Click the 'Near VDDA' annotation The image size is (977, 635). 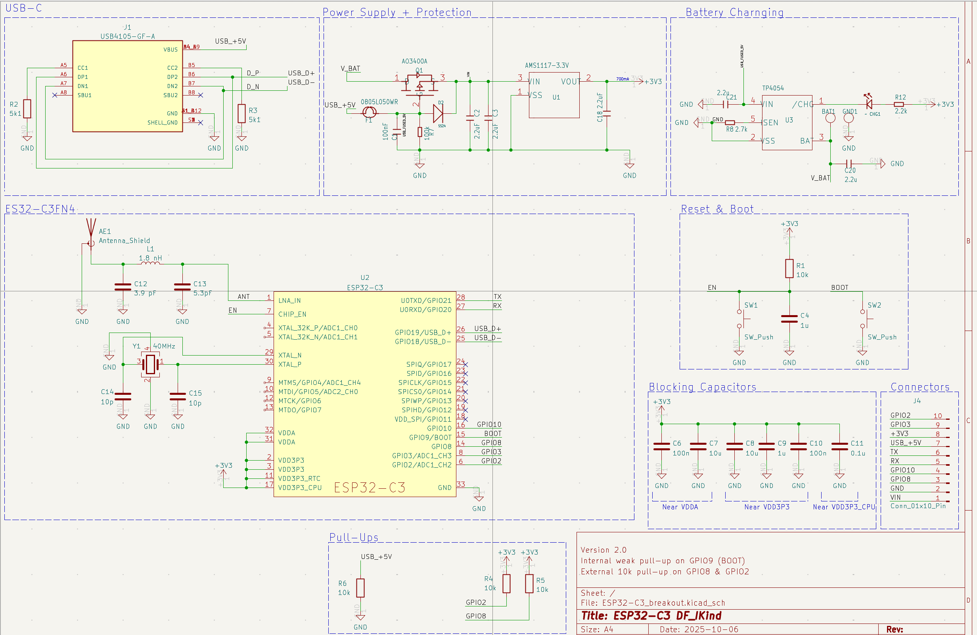coord(680,507)
